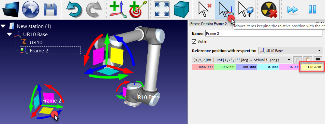Collapse the New station (1) tree node
This screenshot has height=124, width=325.
click(3, 26)
